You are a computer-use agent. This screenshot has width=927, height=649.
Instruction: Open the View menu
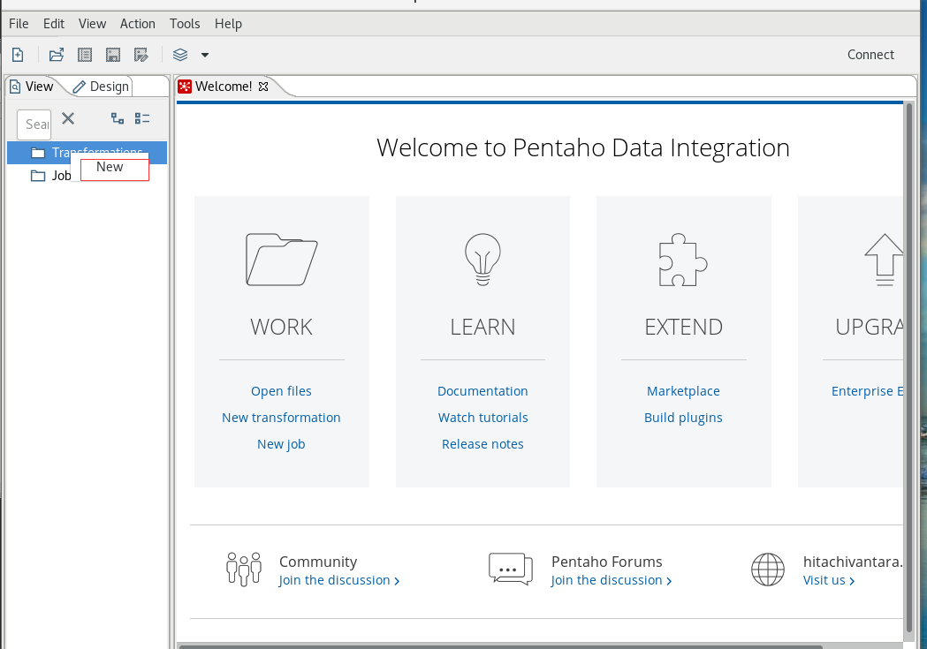click(92, 24)
